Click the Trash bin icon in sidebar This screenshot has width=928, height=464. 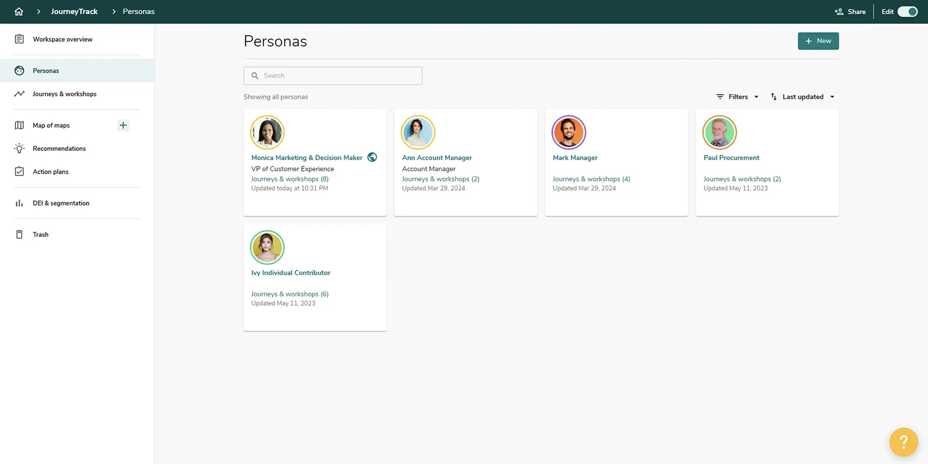[19, 234]
